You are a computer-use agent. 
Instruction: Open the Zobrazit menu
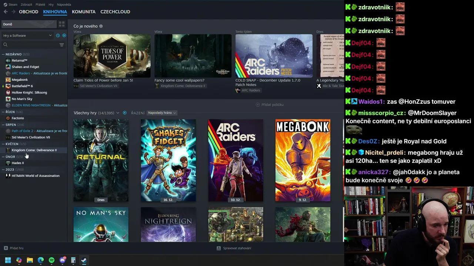26,4
